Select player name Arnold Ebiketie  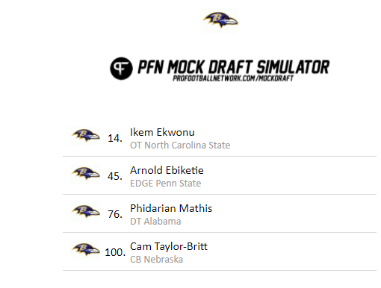[167, 170]
